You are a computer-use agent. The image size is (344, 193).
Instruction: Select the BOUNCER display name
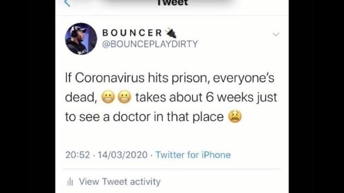(132, 33)
